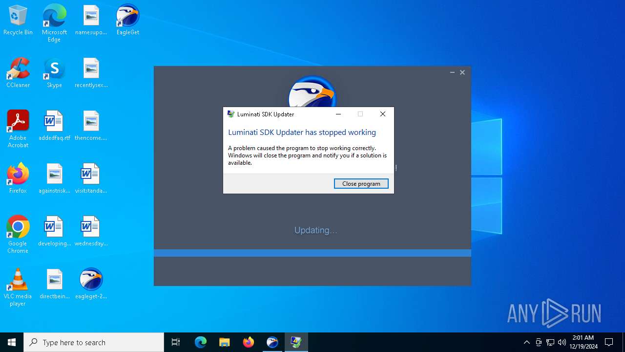Image resolution: width=625 pixels, height=352 pixels.
Task: Select the namesupo image file on desktop
Action: [91, 21]
